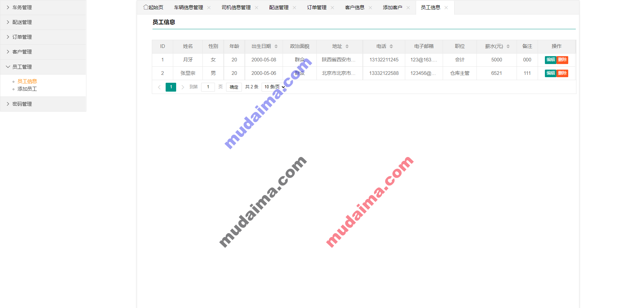The image size is (631, 308).
Task: Open the 10 条/页 page size dropdown
Action: [x=274, y=87]
